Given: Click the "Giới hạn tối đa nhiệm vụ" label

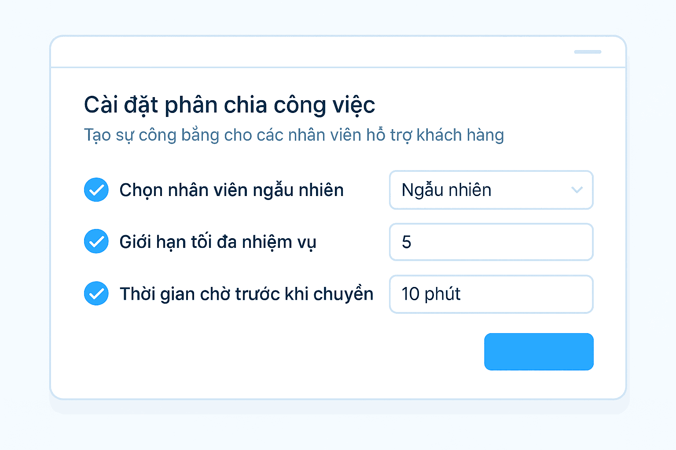Looking at the screenshot, I should pos(218,242).
